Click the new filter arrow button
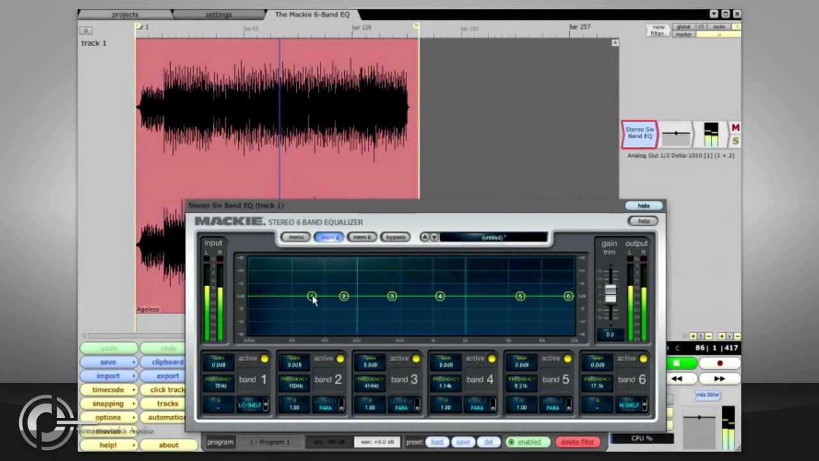Image resolution: width=819 pixels, height=461 pixels. tap(658, 30)
